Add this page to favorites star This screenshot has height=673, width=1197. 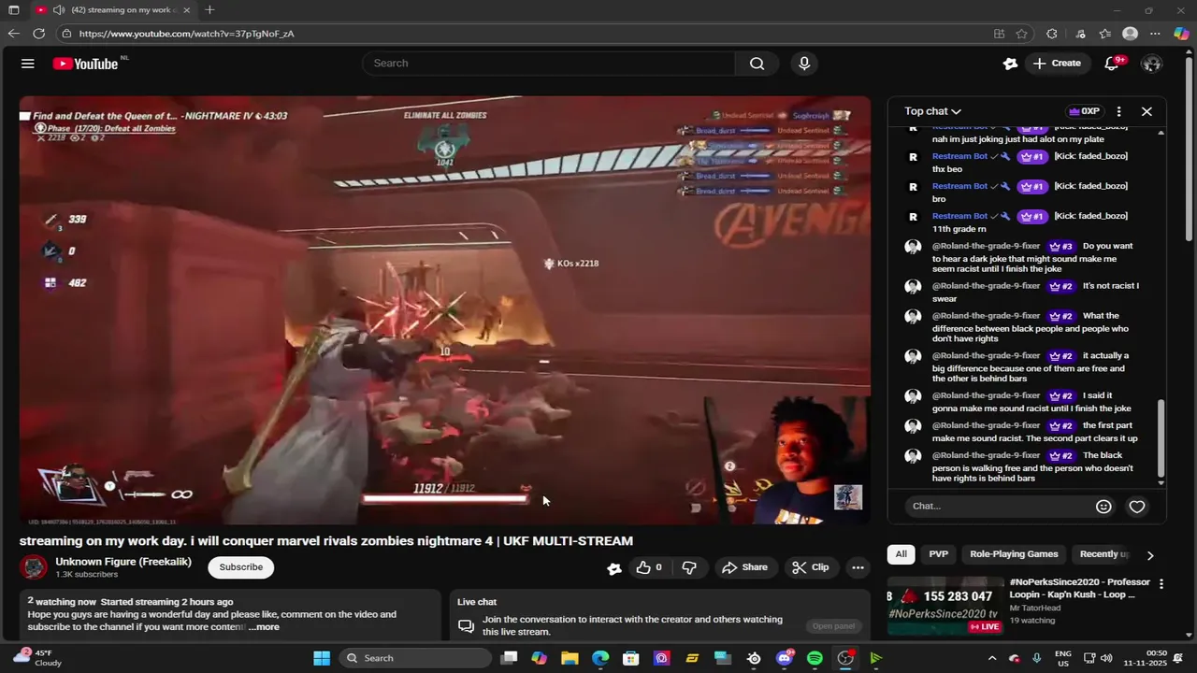click(x=1022, y=34)
